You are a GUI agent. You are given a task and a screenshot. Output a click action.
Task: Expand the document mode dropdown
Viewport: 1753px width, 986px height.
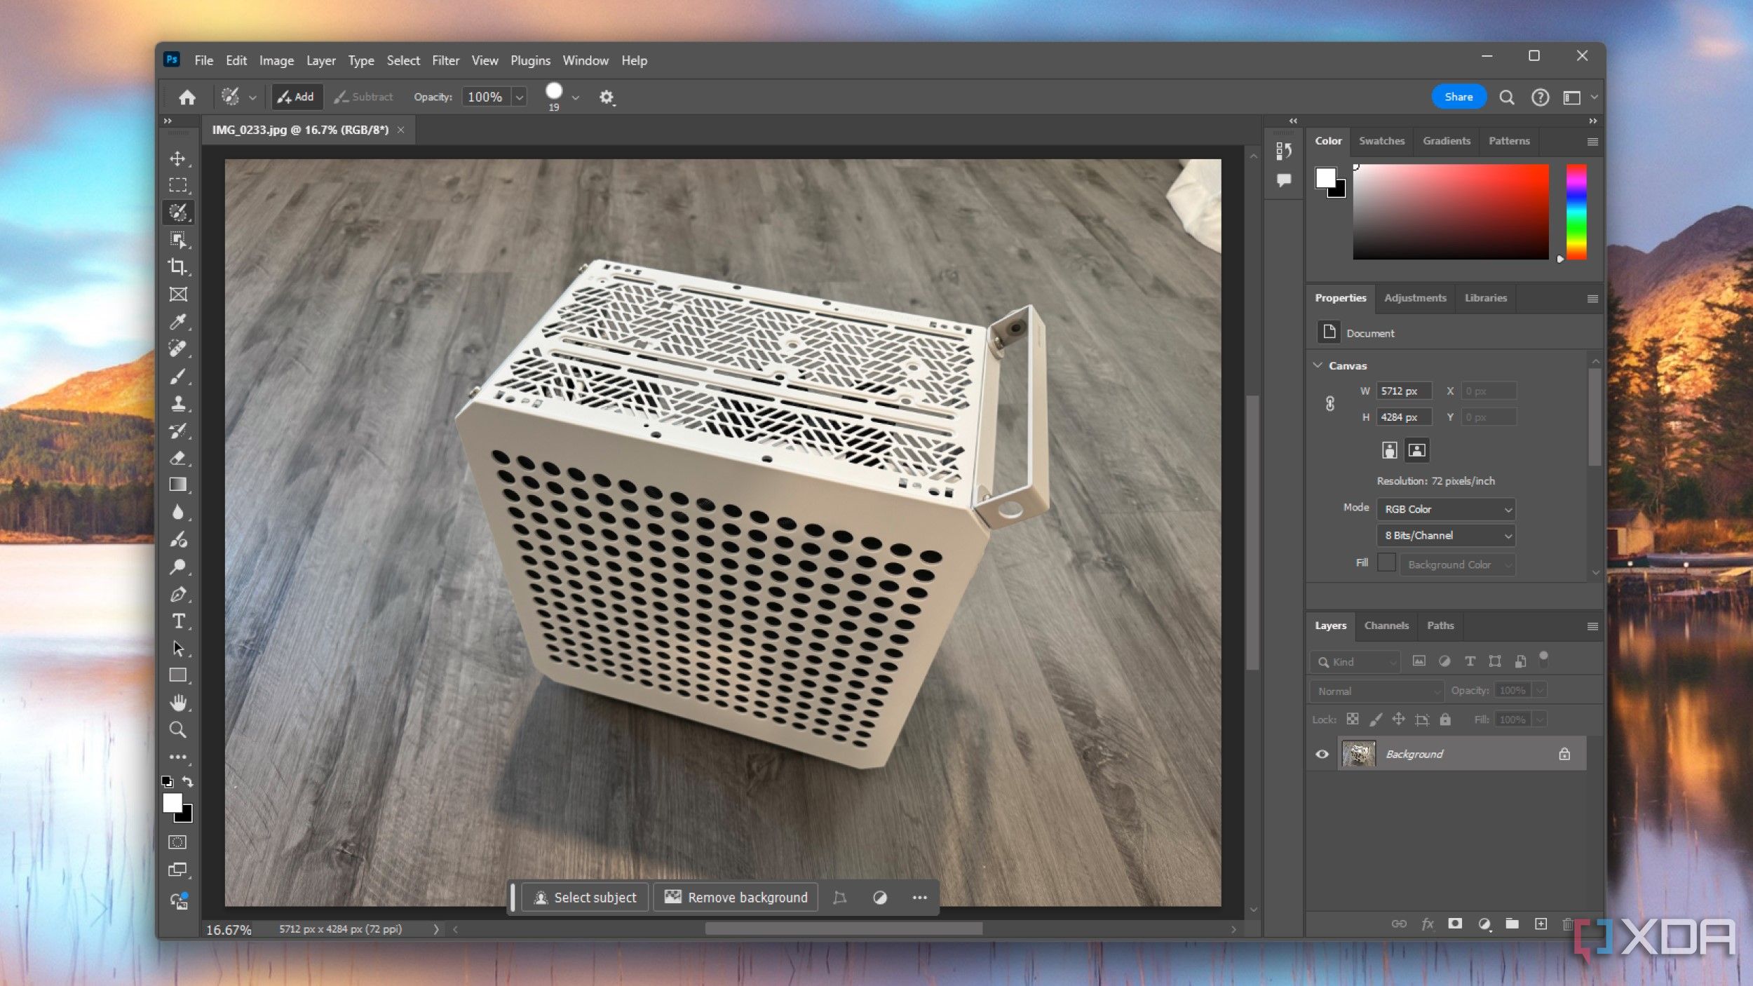[1446, 507]
